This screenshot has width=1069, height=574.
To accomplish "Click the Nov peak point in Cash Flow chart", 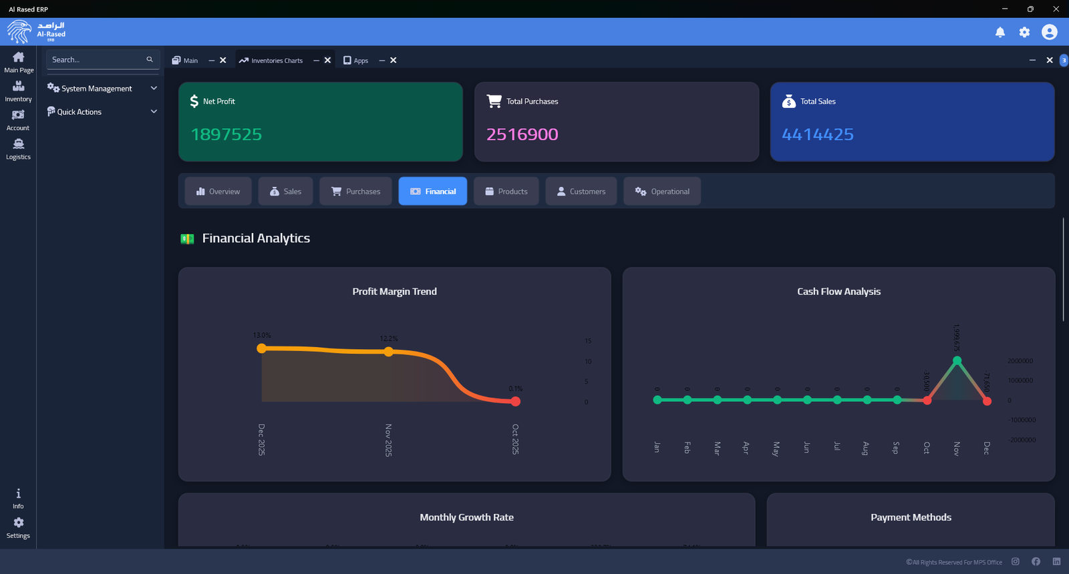I will (957, 360).
